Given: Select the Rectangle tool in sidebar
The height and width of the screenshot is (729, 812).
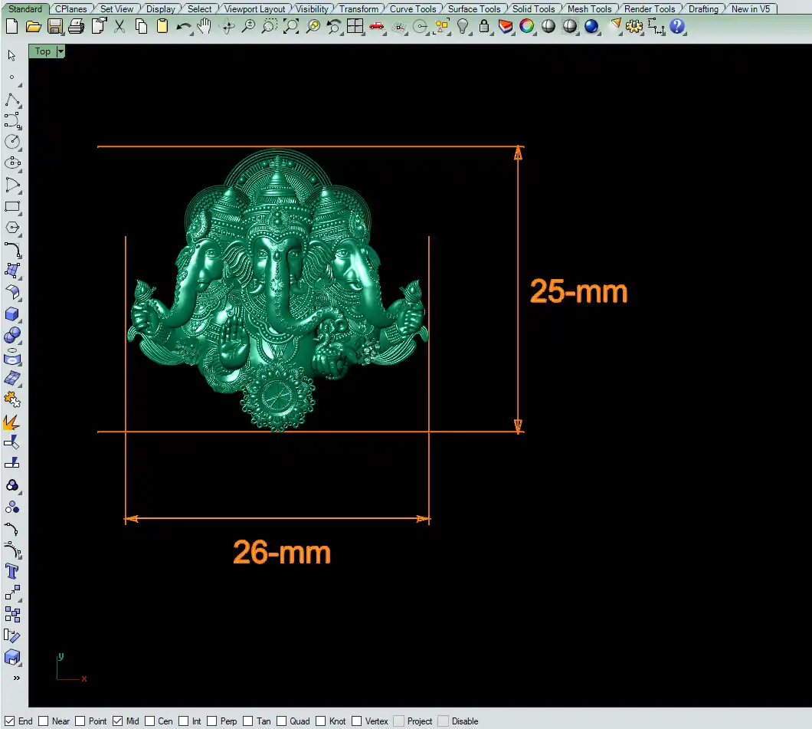Looking at the screenshot, I should [x=12, y=206].
